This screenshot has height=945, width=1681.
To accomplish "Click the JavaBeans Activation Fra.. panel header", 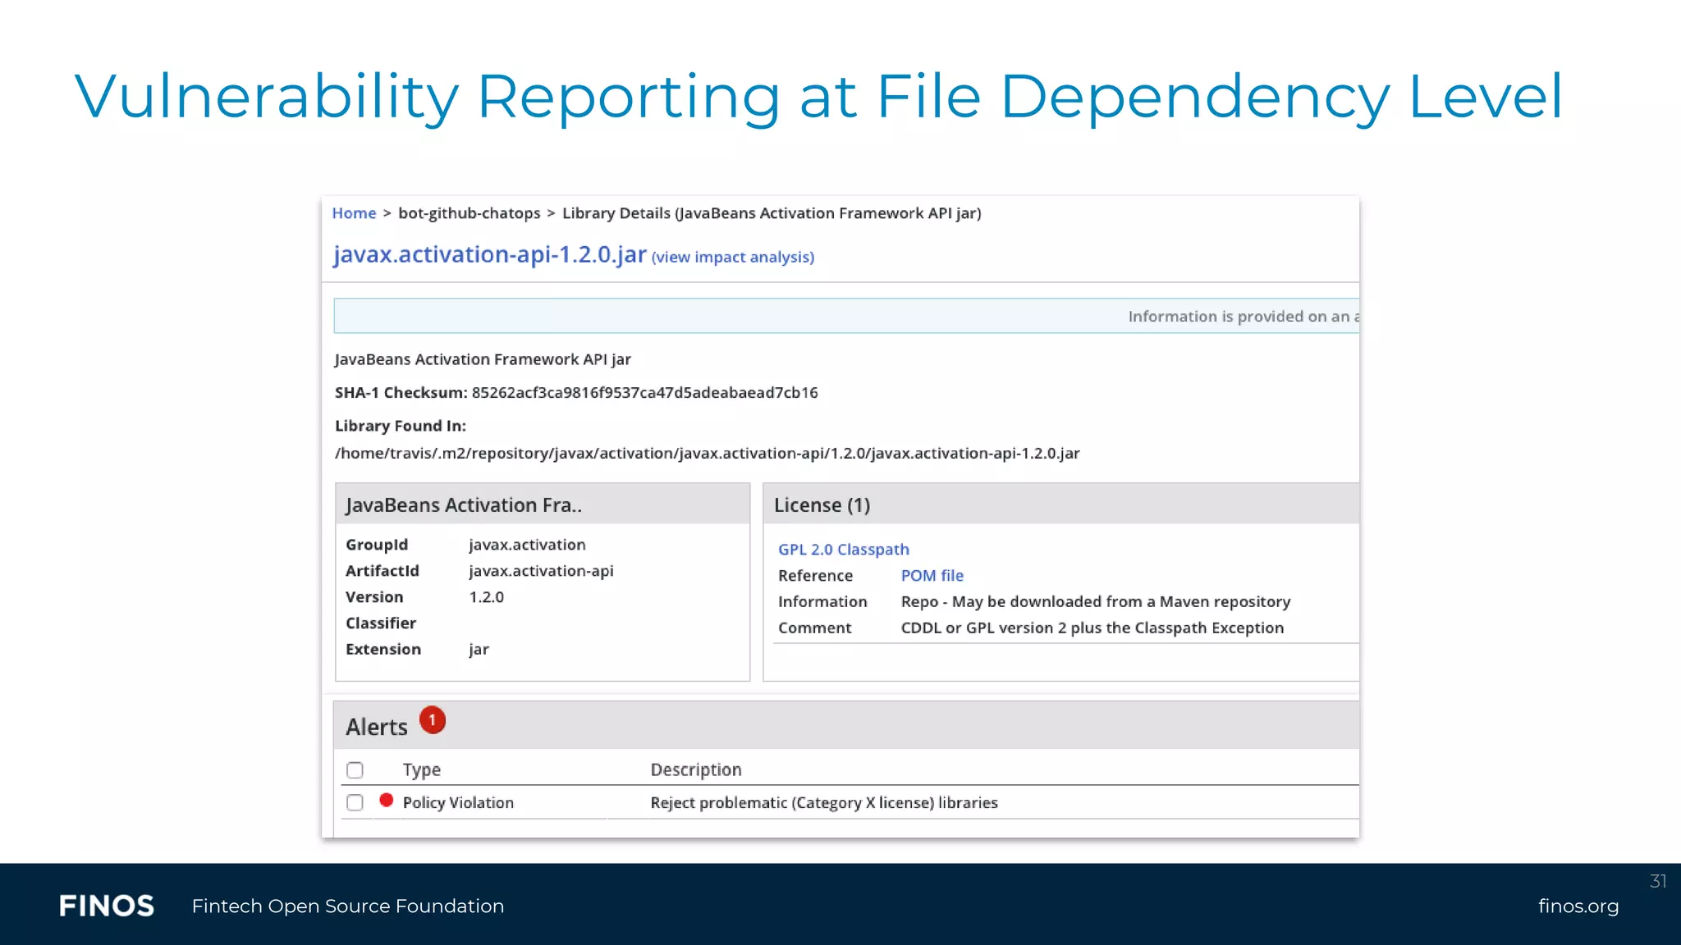I will coord(543,504).
